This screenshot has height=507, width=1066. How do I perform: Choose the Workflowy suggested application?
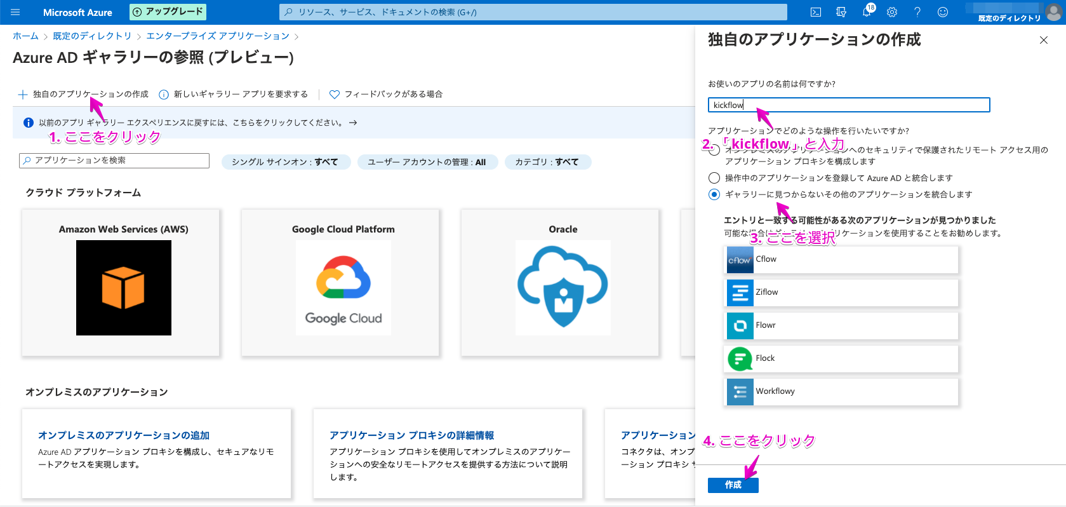(x=841, y=392)
